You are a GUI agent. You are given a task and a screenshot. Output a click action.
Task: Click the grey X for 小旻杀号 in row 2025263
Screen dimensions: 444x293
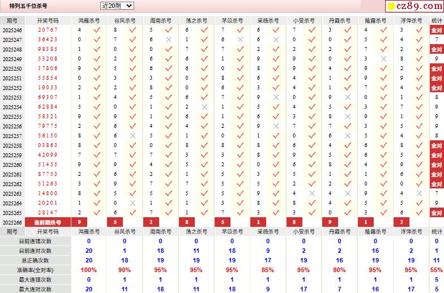[x=312, y=193]
